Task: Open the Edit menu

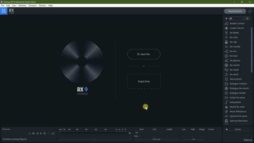Action: 8,6
